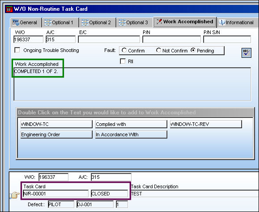
Task: Open the Optional 3 tab
Action: [x=135, y=22]
